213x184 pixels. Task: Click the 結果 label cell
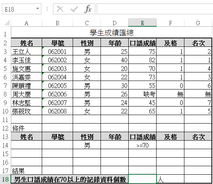click(27, 170)
